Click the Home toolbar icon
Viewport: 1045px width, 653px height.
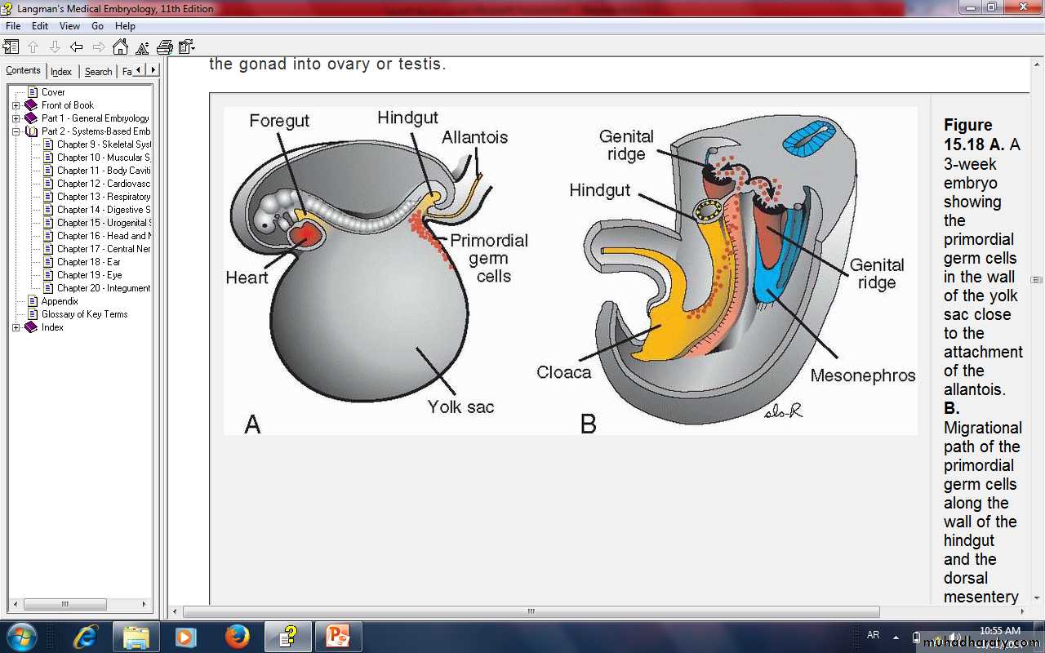tap(120, 47)
